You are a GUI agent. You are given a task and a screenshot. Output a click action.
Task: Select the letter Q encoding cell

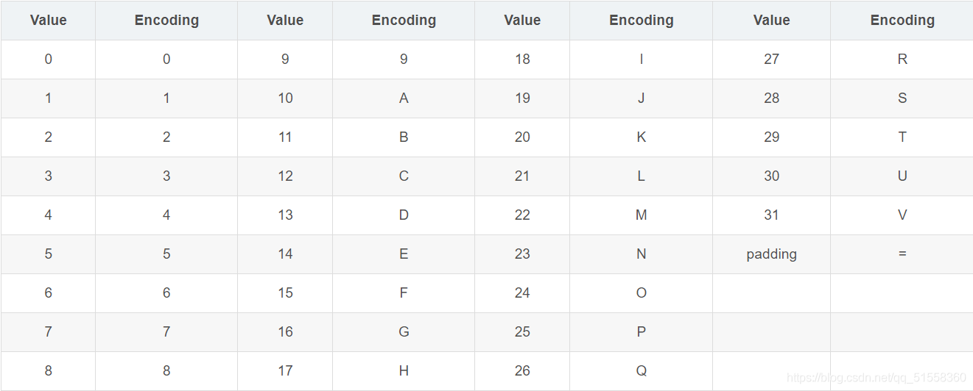[x=641, y=371]
